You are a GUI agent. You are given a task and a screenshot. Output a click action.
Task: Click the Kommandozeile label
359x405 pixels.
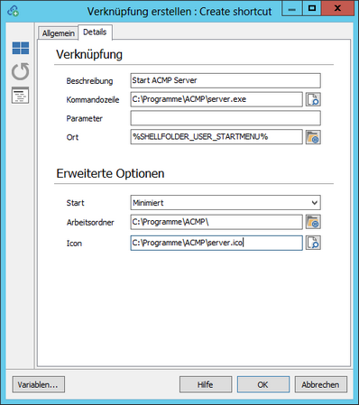pyautogui.click(x=93, y=99)
